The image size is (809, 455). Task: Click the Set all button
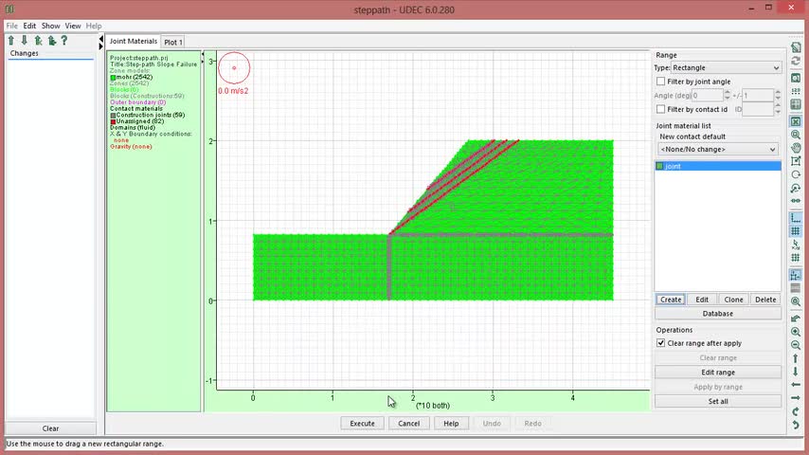click(718, 401)
